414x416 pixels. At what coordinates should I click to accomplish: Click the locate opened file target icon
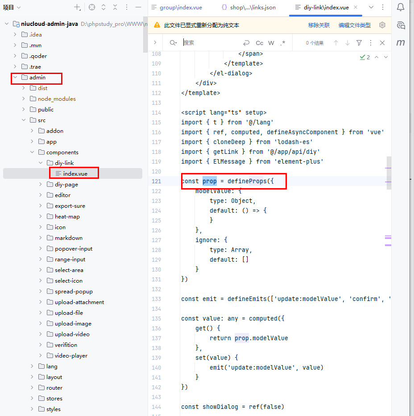tap(92, 8)
